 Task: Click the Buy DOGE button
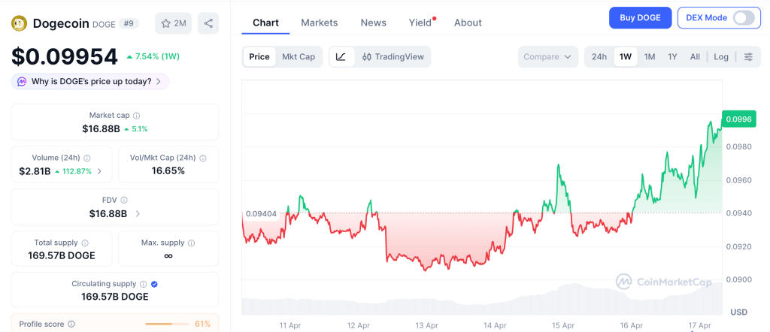point(640,17)
